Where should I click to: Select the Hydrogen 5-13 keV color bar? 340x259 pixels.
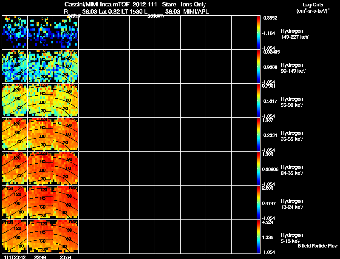coord(258,236)
